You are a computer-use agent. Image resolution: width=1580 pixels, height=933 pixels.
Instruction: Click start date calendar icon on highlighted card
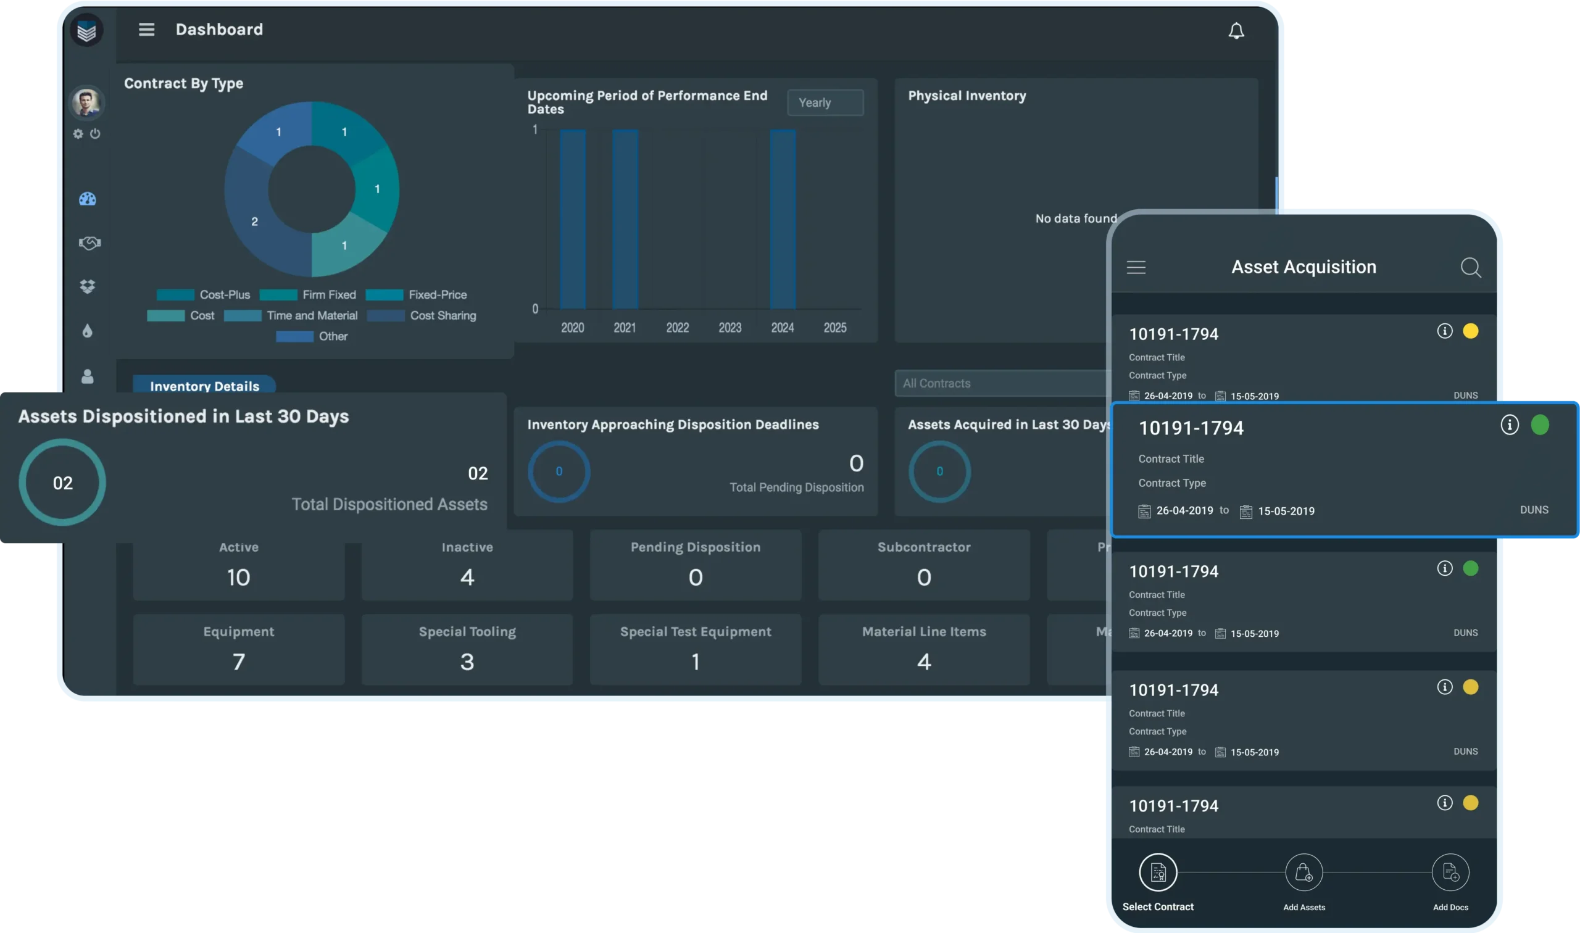pos(1144,511)
